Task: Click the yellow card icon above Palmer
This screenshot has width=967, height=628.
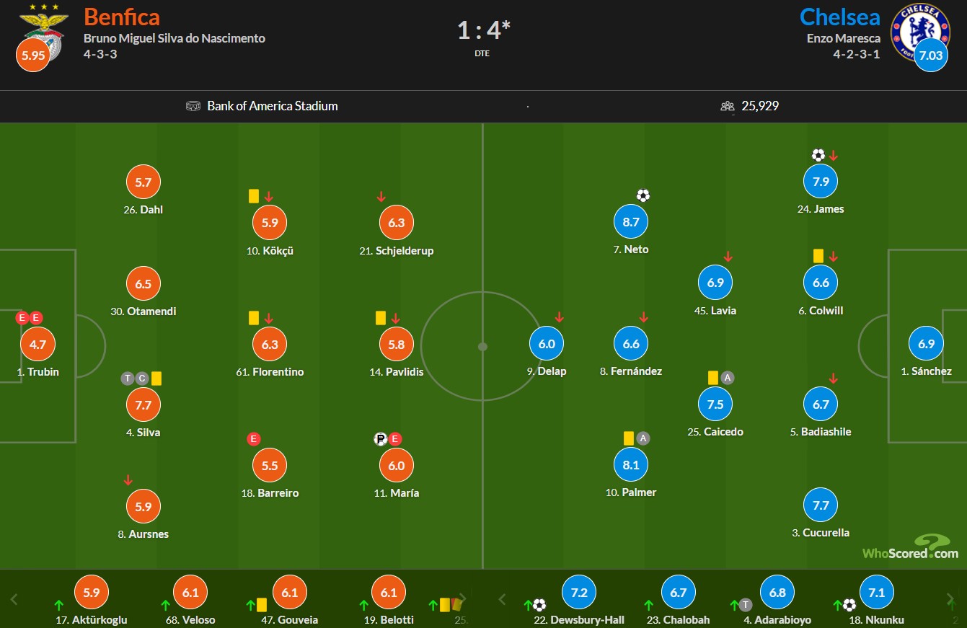Action: 629,438
